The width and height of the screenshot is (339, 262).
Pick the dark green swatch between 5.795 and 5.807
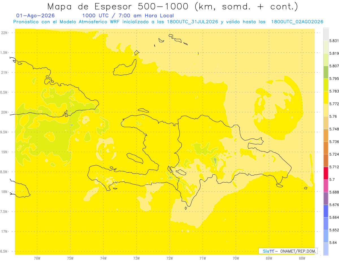click(326, 72)
